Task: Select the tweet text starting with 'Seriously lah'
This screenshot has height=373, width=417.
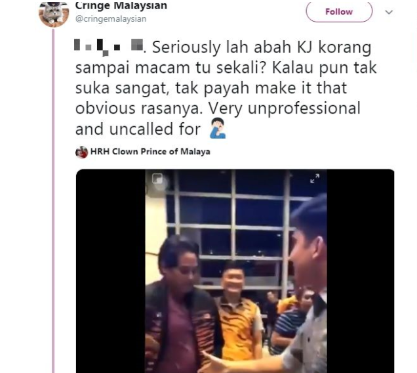Action: (x=226, y=88)
